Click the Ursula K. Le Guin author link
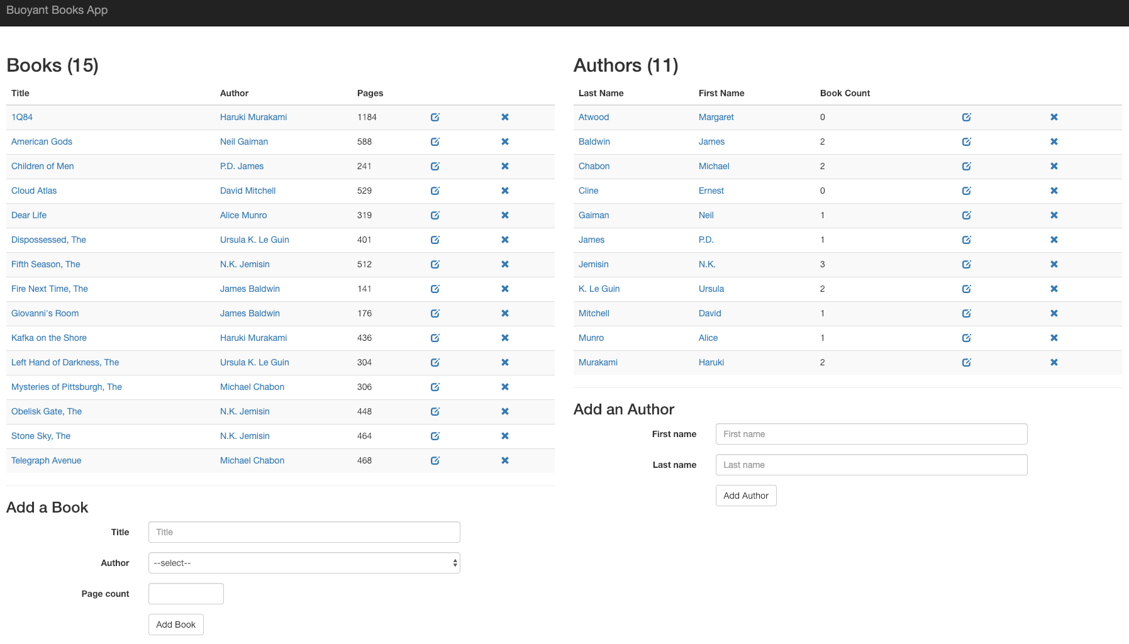Viewport: 1129px width, 644px height. [x=254, y=240]
